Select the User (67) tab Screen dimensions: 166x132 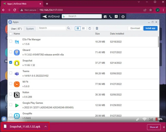(x=16, y=29)
